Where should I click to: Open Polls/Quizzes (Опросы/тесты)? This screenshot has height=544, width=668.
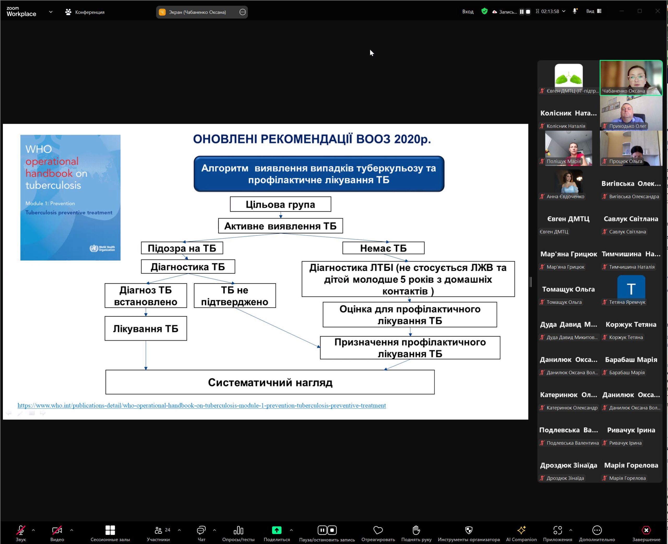coord(238,533)
